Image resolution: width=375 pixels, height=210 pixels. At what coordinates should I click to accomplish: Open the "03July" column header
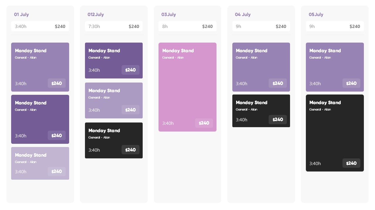pos(168,15)
